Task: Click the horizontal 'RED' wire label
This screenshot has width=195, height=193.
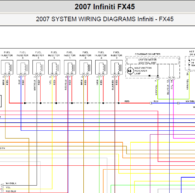Action: point(127,101)
